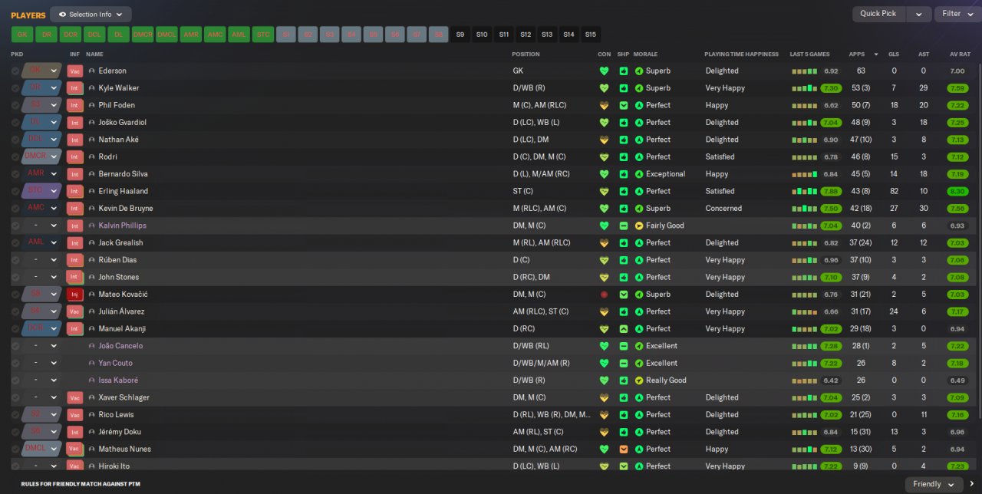The width and height of the screenshot is (982, 494).
Task: Open the arrow dropdown next to Quick Pick
Action: pyautogui.click(x=919, y=14)
